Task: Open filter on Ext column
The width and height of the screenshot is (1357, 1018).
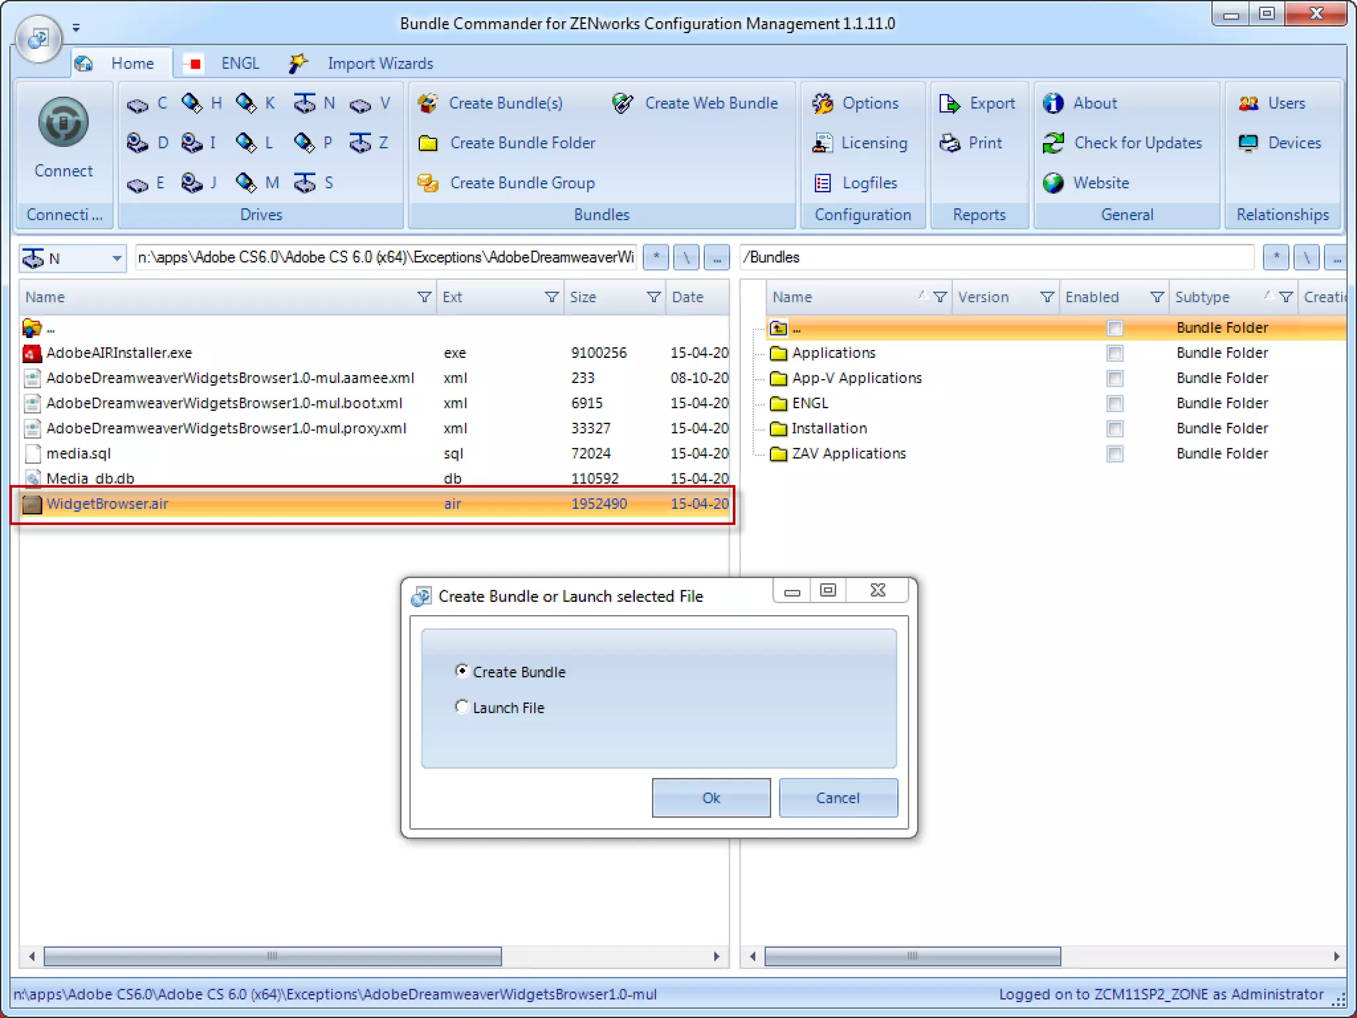Action: pyautogui.click(x=551, y=297)
